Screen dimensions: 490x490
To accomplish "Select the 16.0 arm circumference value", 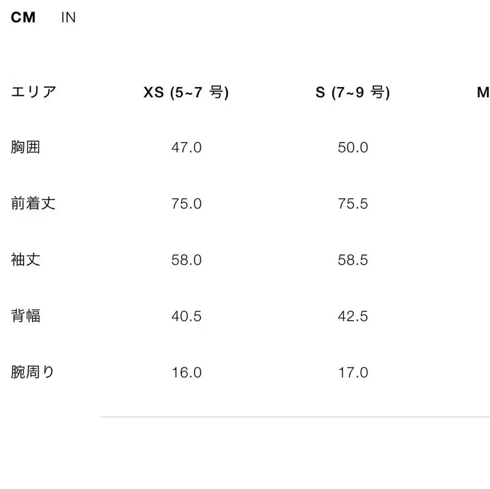I will [x=187, y=373].
